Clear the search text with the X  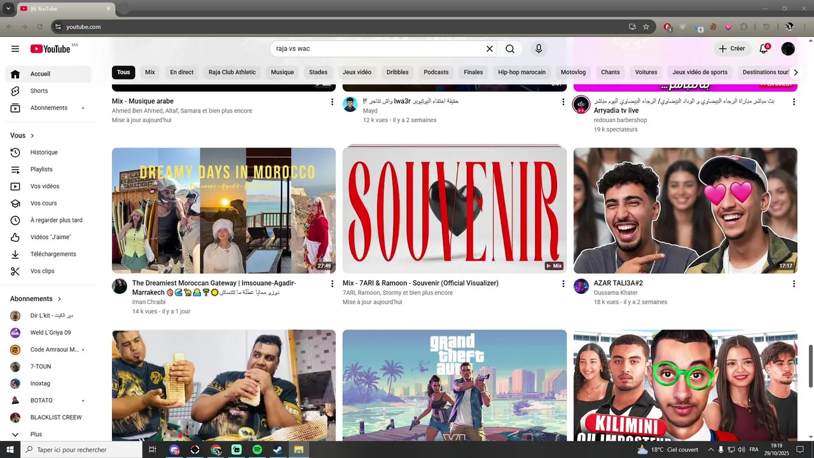(x=490, y=49)
